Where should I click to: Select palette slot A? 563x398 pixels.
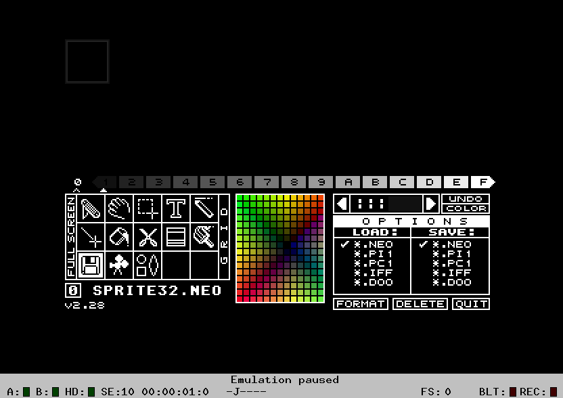(x=348, y=182)
